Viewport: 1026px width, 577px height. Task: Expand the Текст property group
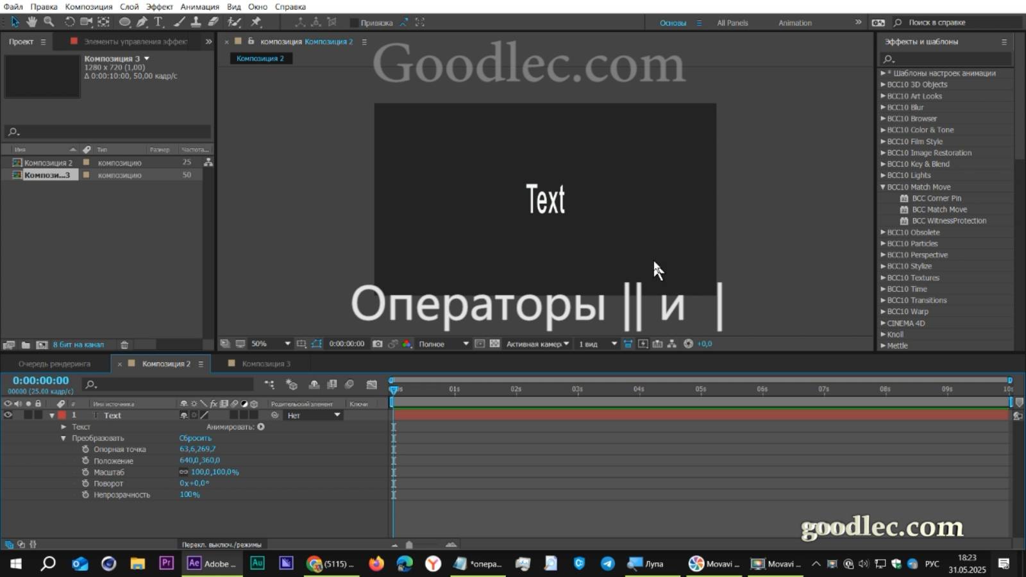(x=63, y=427)
